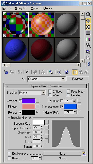Click Put Material to Scene icon
This screenshot has height=164, width=93.
[12, 72]
